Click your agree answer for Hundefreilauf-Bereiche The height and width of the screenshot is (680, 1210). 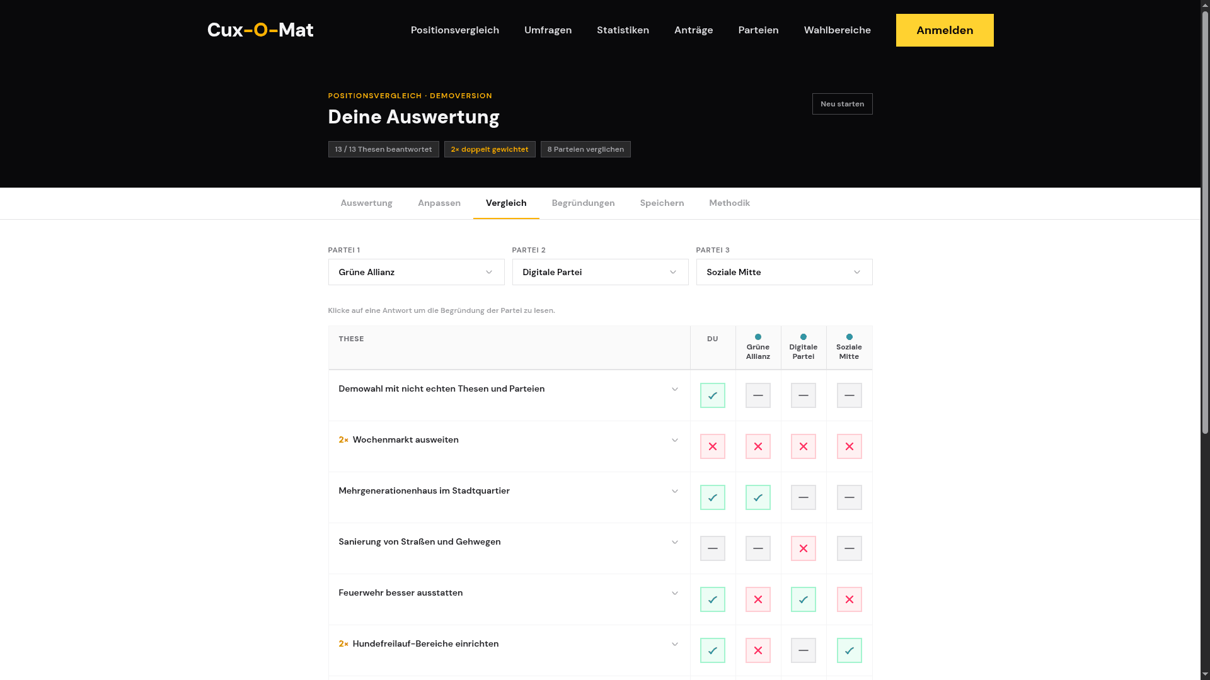pyautogui.click(x=712, y=650)
